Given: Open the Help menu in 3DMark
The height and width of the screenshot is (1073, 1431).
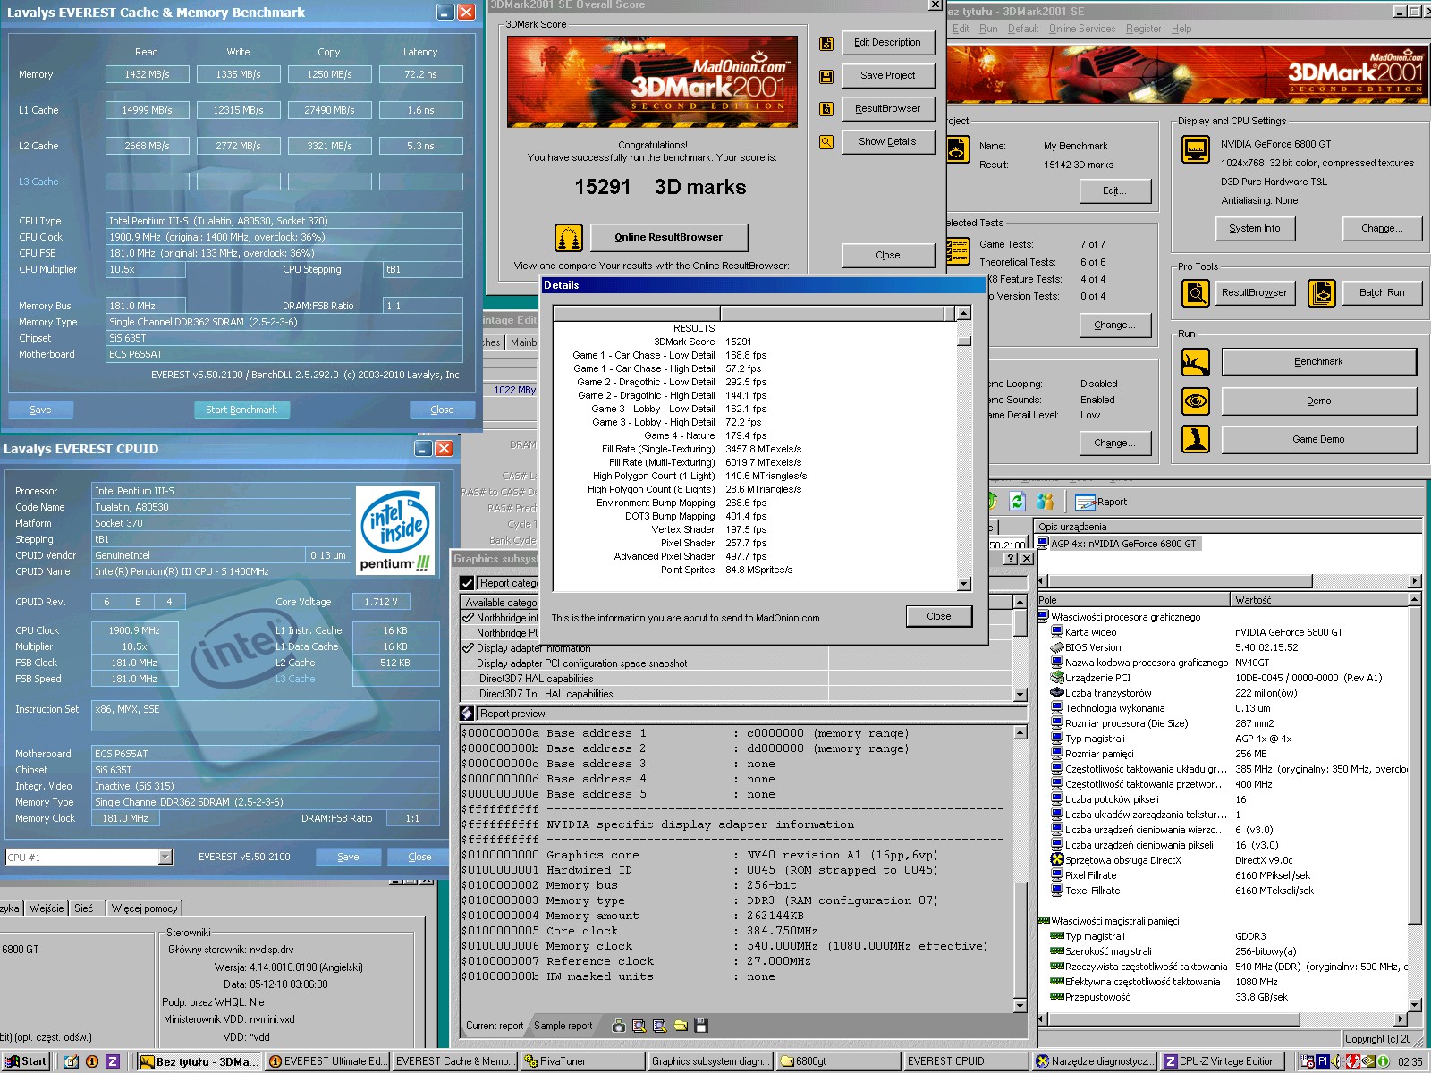Looking at the screenshot, I should (x=1181, y=29).
